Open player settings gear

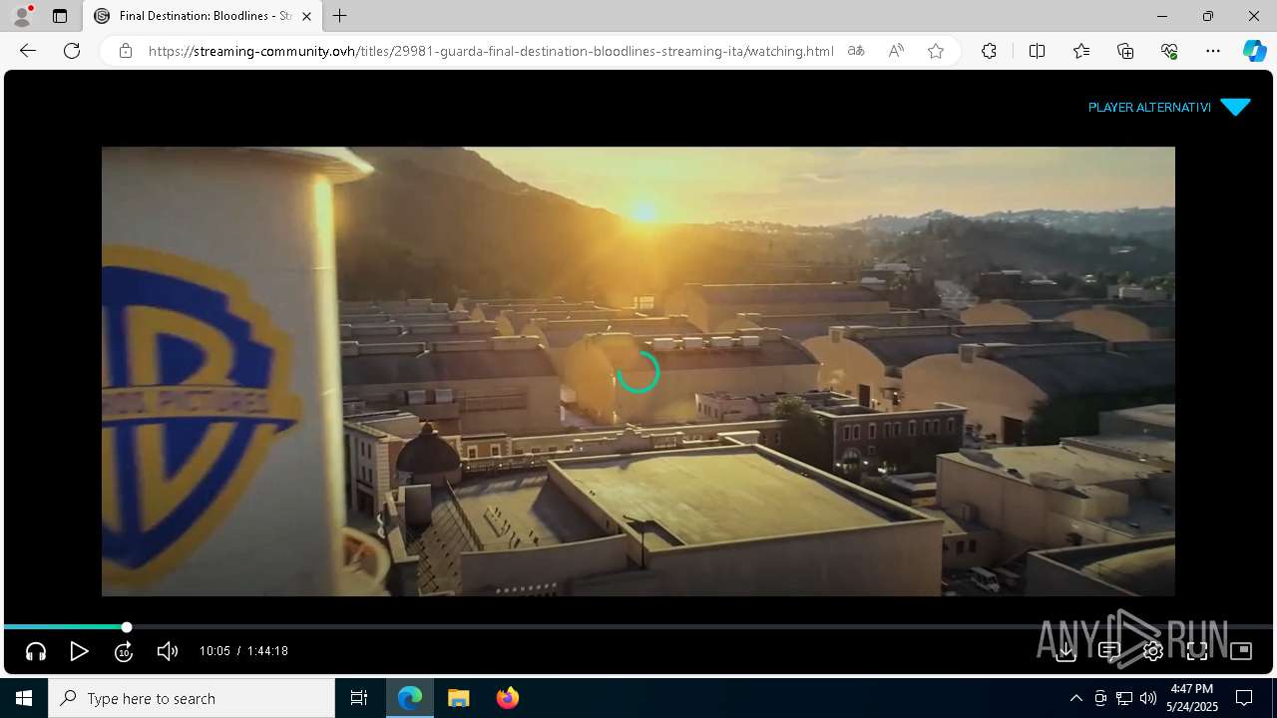click(1153, 651)
